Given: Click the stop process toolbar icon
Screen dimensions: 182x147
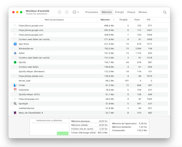Looking at the screenshot, I should 60,12.
